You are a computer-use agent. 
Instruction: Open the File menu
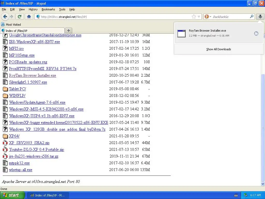[4, 9]
